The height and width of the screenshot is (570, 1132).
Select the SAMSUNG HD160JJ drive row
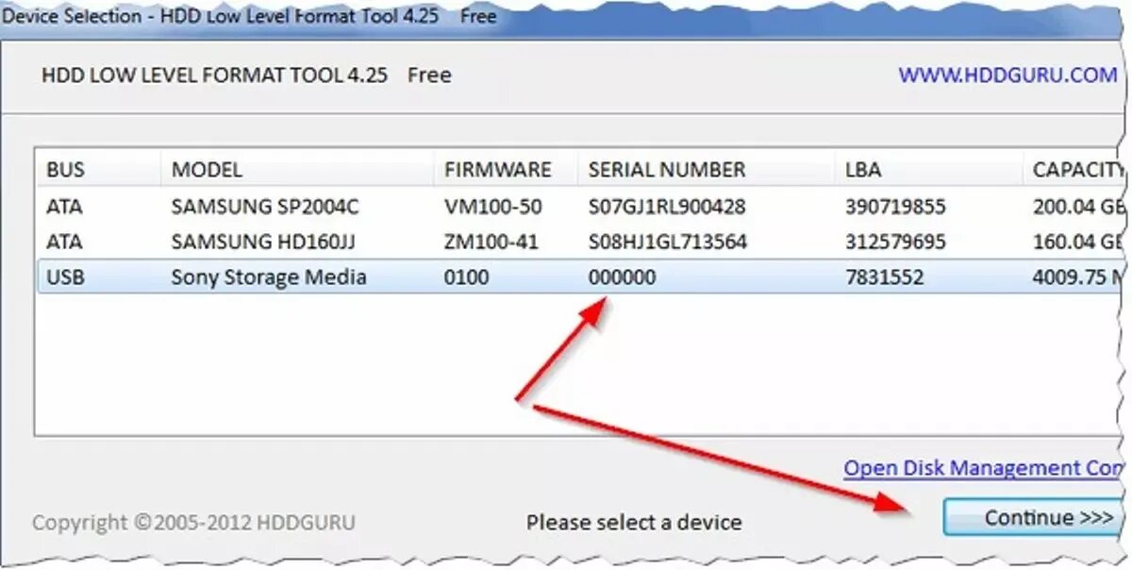(580, 242)
